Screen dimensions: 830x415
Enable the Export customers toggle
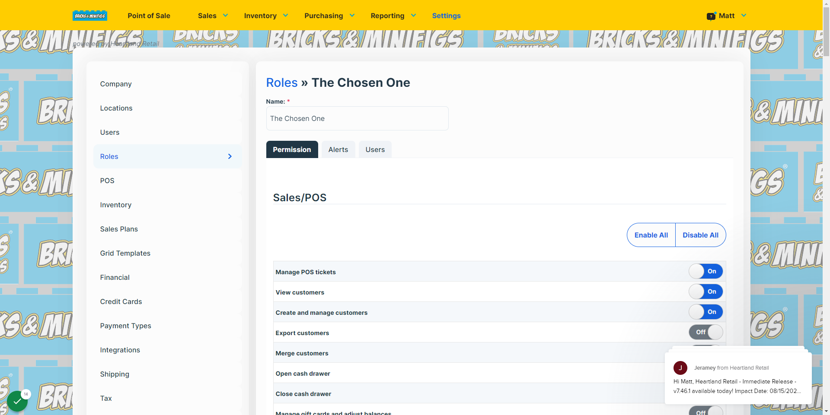point(705,332)
